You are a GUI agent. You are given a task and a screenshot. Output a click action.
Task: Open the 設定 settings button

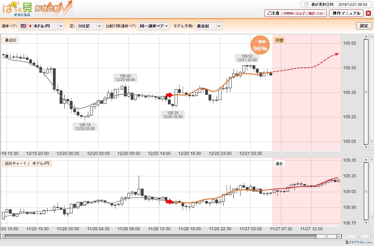click(x=364, y=26)
